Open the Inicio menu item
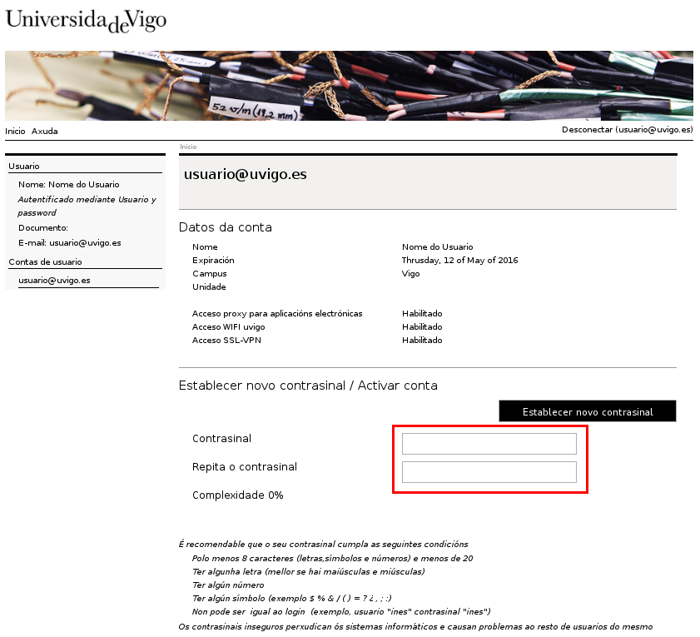Screen dimensions: 700x637 pyautogui.click(x=15, y=132)
